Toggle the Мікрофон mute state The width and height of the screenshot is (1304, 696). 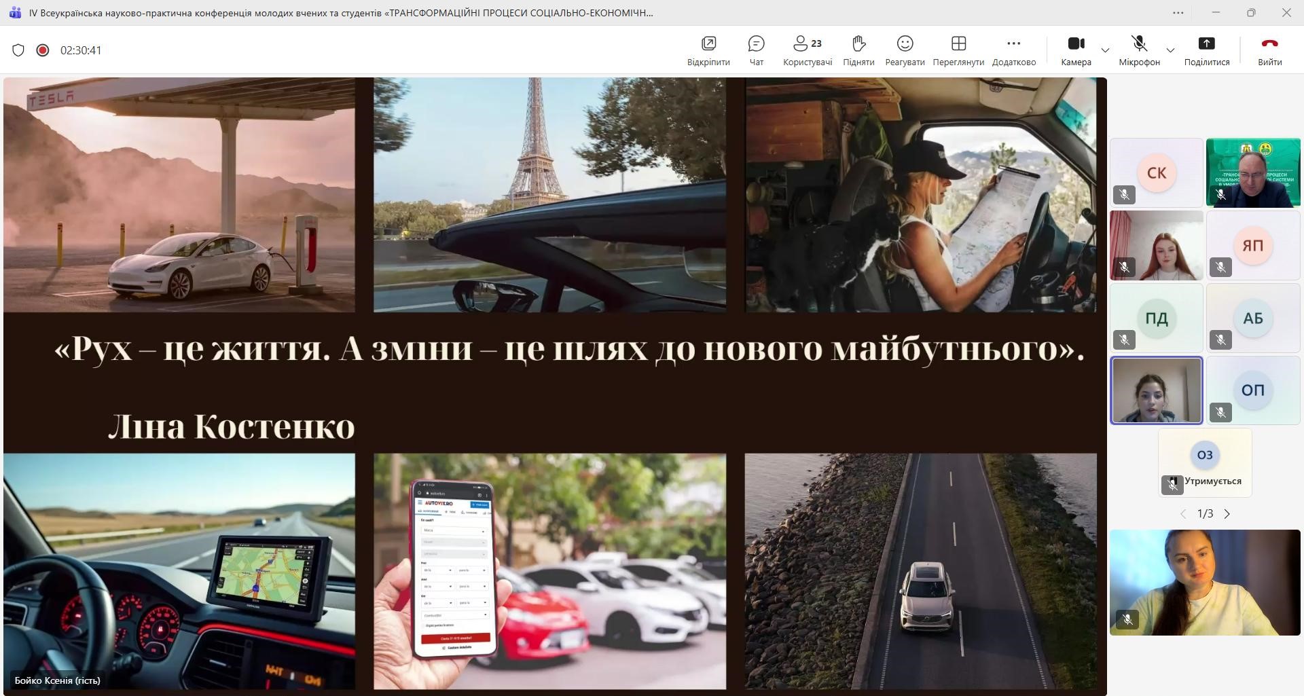[x=1139, y=50]
